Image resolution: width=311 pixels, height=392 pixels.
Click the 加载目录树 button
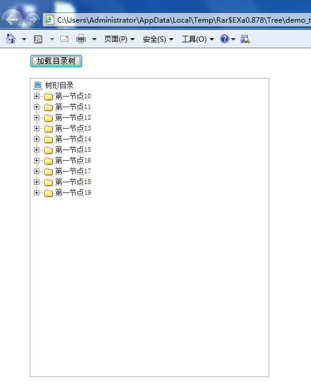coord(56,61)
